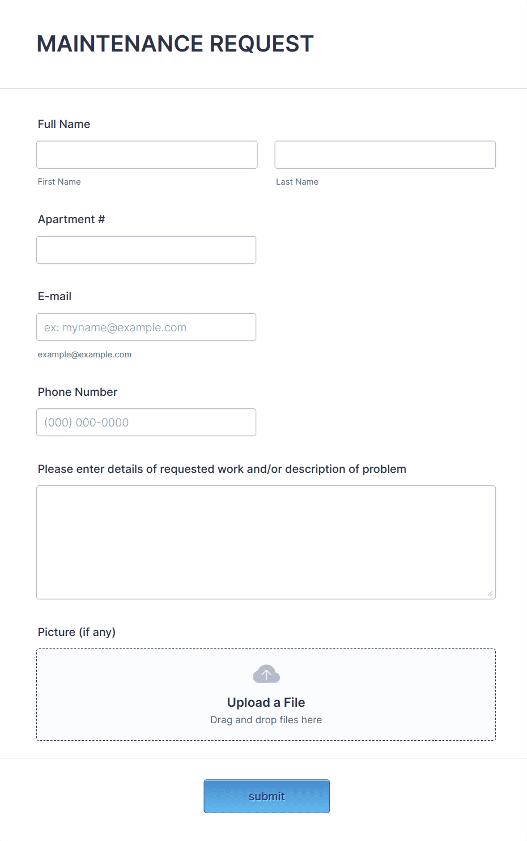Click the "E-mail" field label
Image resolution: width=527 pixels, height=841 pixels.
coord(54,296)
